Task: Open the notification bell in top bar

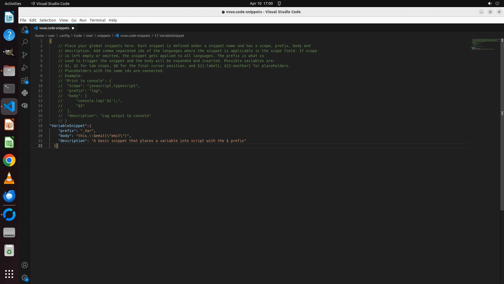Action: tap(279, 3)
